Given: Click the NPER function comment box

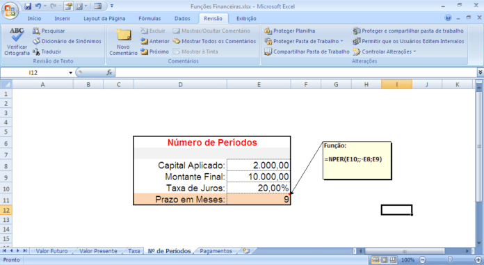Looking at the screenshot, I should (x=357, y=161).
